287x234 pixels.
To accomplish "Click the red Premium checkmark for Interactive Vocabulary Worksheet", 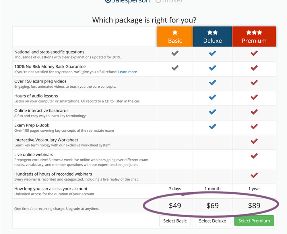I will pos(254,141).
